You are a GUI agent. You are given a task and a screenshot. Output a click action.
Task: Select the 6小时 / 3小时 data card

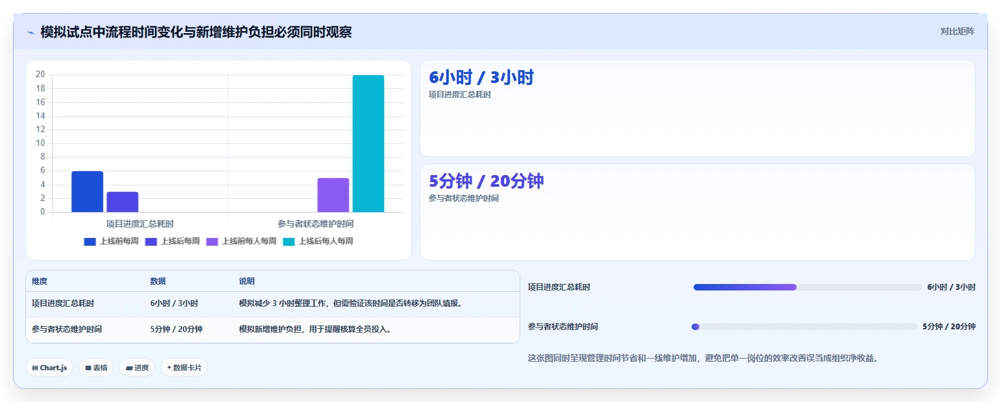click(697, 108)
